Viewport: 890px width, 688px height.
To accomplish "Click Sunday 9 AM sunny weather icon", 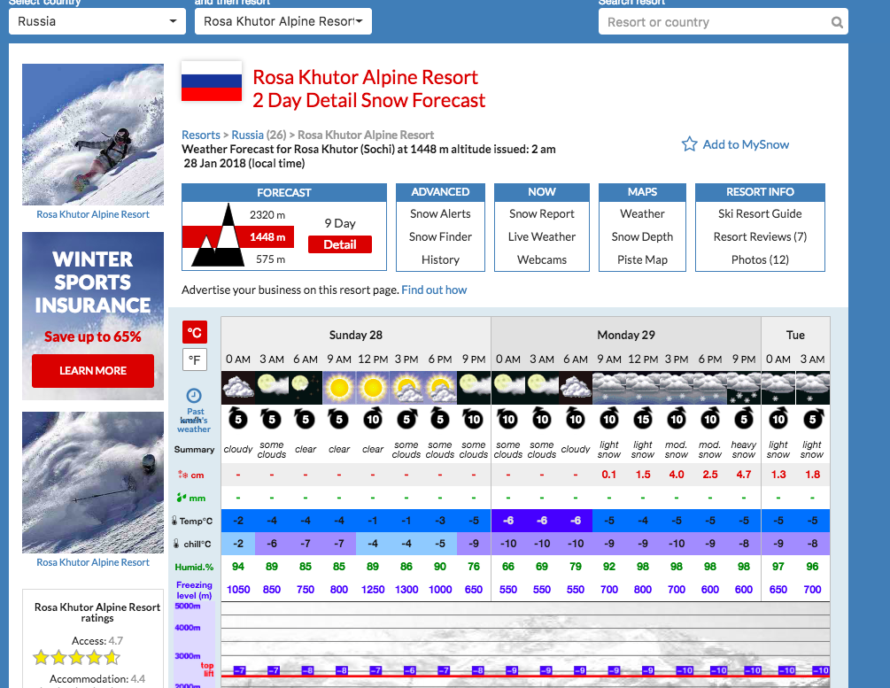I will [339, 388].
